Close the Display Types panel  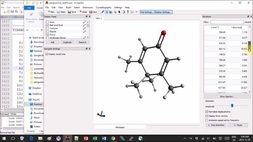90,17
